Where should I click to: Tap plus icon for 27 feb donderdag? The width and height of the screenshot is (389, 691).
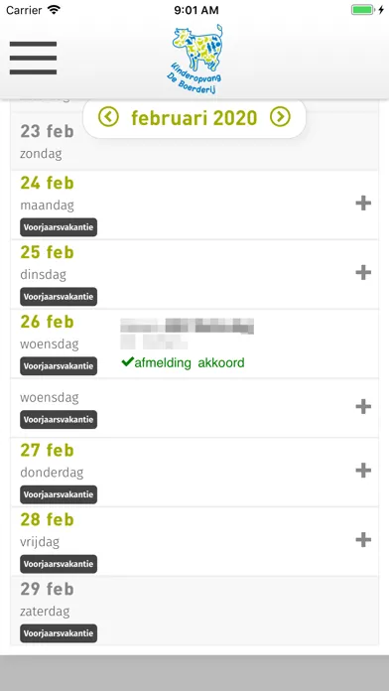(x=363, y=471)
